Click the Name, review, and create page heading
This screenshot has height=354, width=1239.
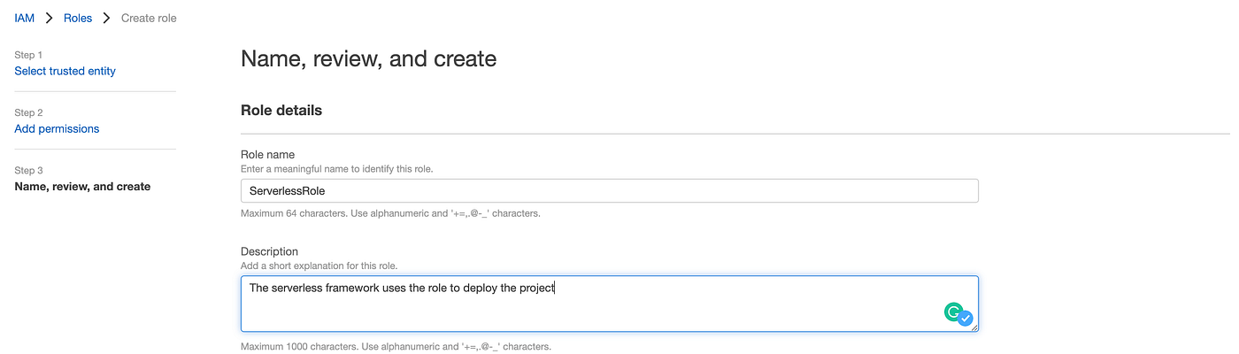click(x=368, y=59)
